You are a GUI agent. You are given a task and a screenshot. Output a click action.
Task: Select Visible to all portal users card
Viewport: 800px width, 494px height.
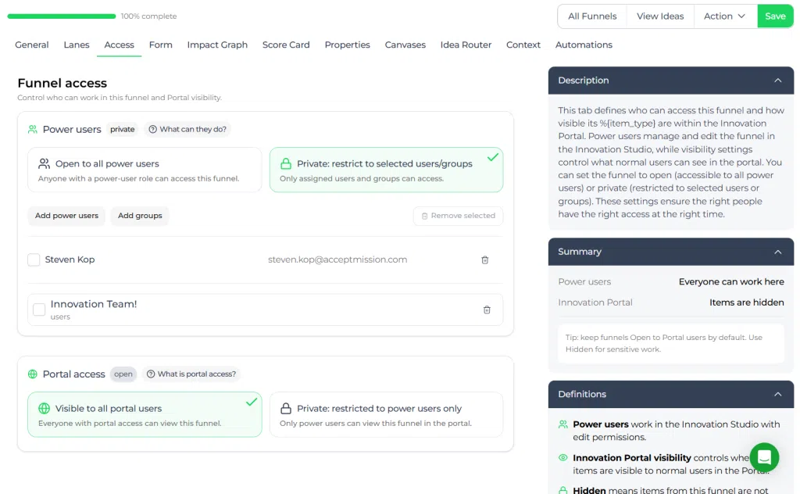point(145,414)
